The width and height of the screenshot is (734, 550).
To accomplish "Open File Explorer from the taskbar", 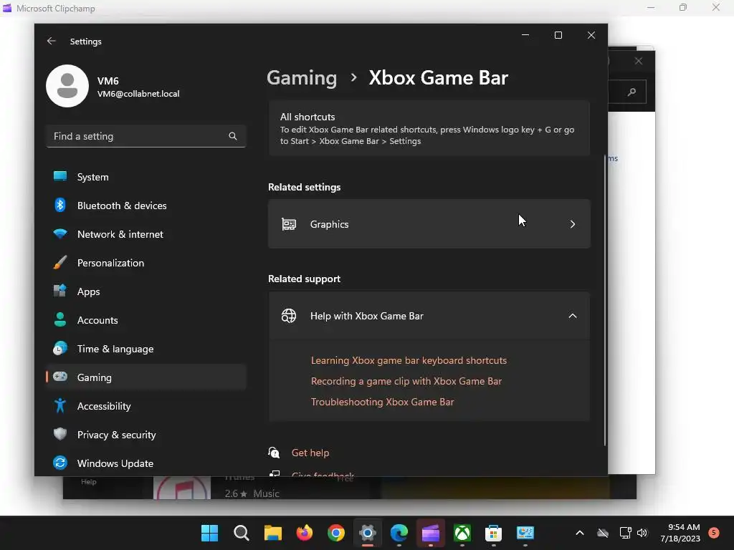I will coord(273,533).
